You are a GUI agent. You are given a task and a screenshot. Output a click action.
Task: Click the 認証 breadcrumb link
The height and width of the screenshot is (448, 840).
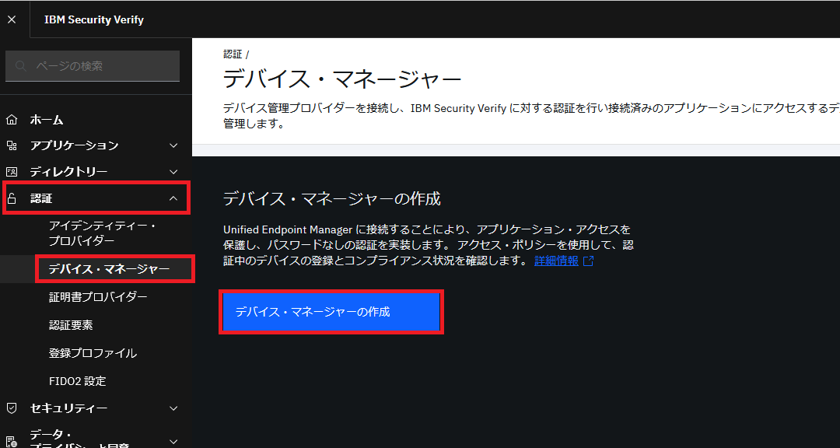tap(233, 54)
